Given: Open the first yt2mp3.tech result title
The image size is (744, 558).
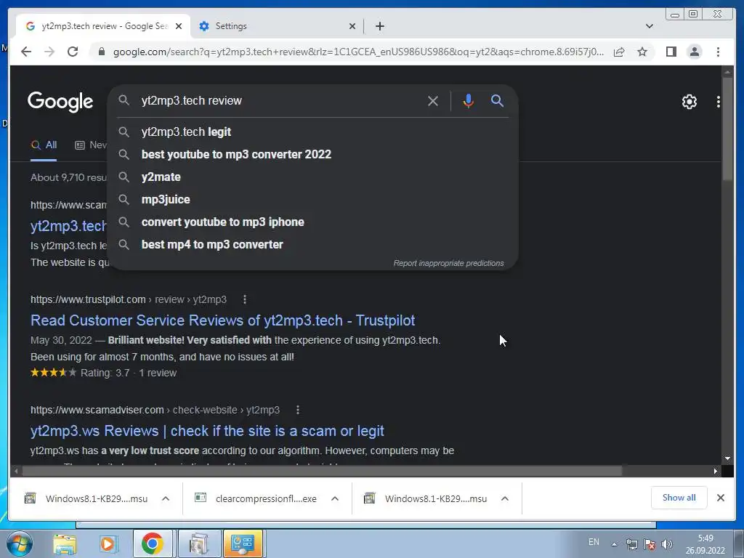Looking at the screenshot, I should pyautogui.click(x=69, y=226).
